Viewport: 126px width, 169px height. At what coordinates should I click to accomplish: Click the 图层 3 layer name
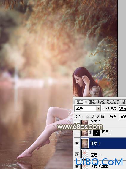tap(95, 155)
